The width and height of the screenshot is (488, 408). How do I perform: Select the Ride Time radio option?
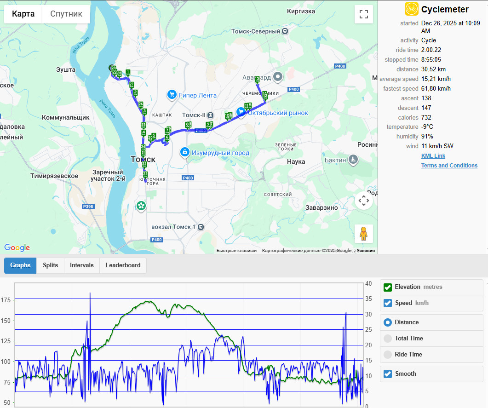tap(387, 354)
